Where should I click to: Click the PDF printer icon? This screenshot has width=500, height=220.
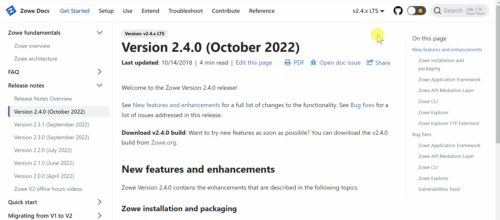coord(287,63)
